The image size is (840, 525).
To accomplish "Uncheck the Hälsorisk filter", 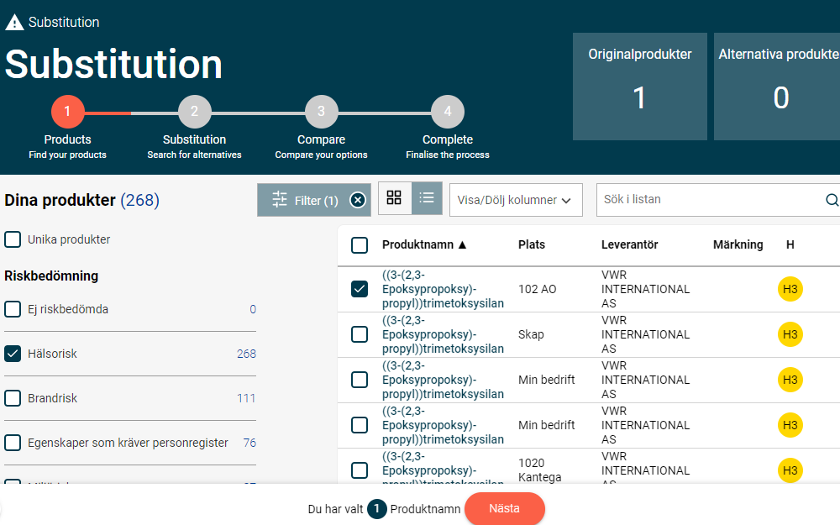I will tap(13, 354).
